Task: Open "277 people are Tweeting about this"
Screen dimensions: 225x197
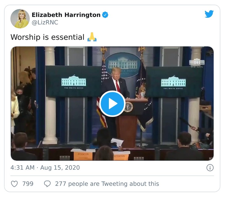Action: click(x=107, y=184)
